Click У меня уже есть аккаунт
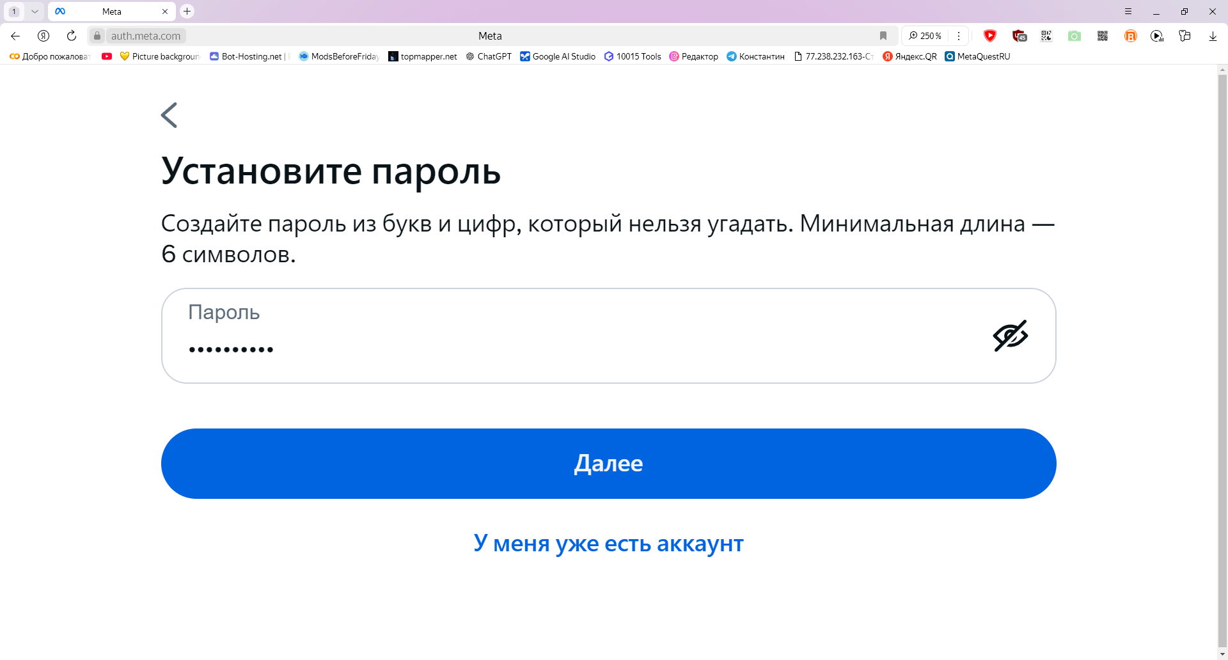 tap(608, 543)
